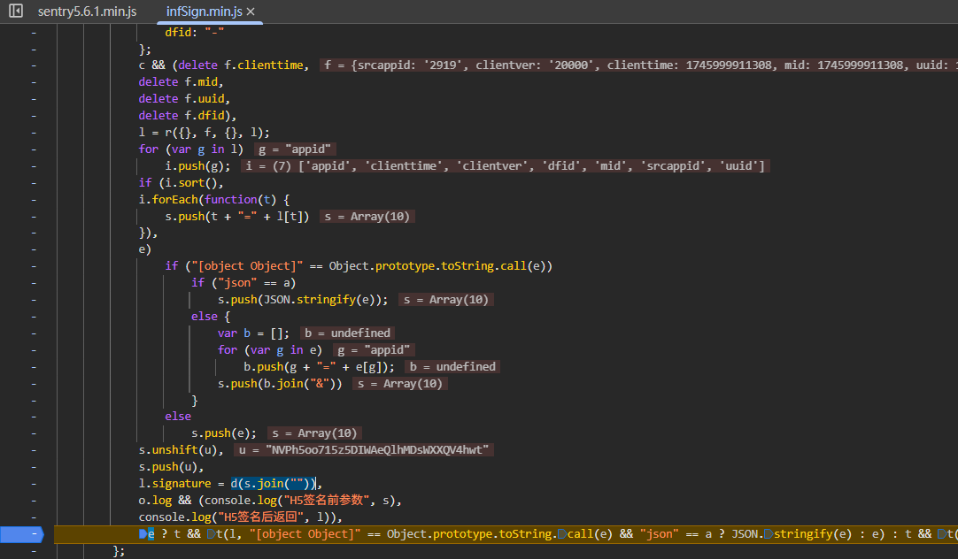The width and height of the screenshot is (958, 559).
Task: Click the inline array preview i = (7)
Action: click(506, 166)
